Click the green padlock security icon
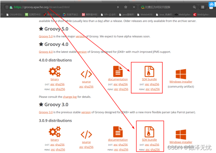 (11, 7)
